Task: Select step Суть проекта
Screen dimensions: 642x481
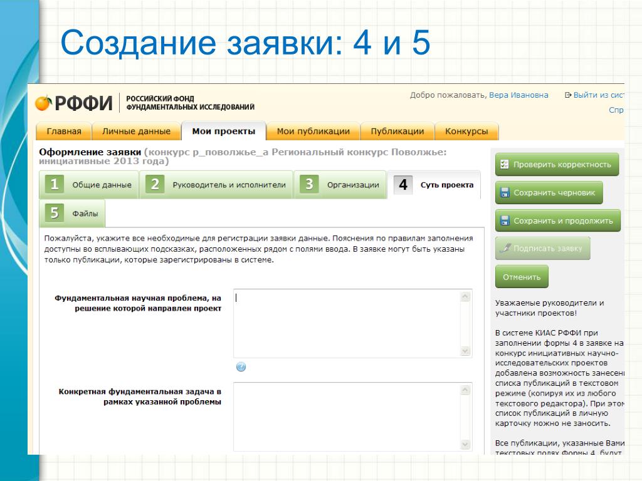Action: click(434, 185)
